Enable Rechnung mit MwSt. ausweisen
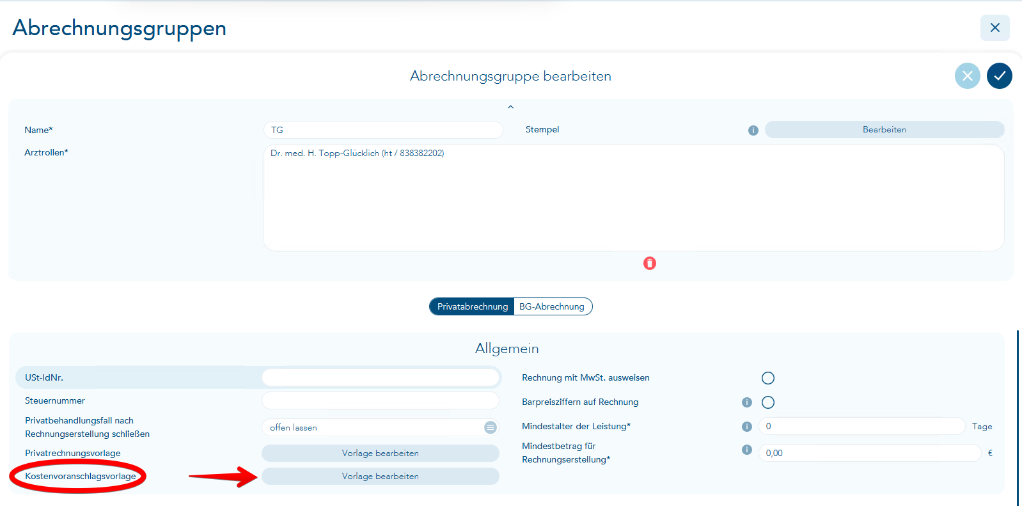1022x506 pixels. pyautogui.click(x=768, y=378)
